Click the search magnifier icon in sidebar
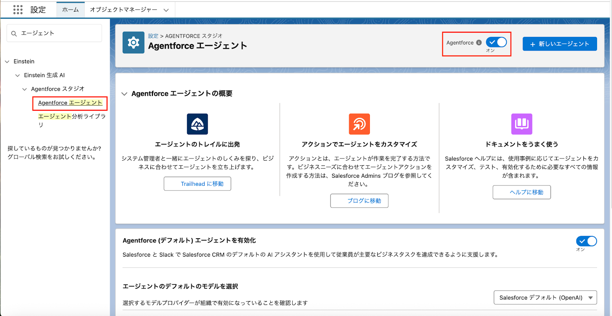 [x=14, y=34]
